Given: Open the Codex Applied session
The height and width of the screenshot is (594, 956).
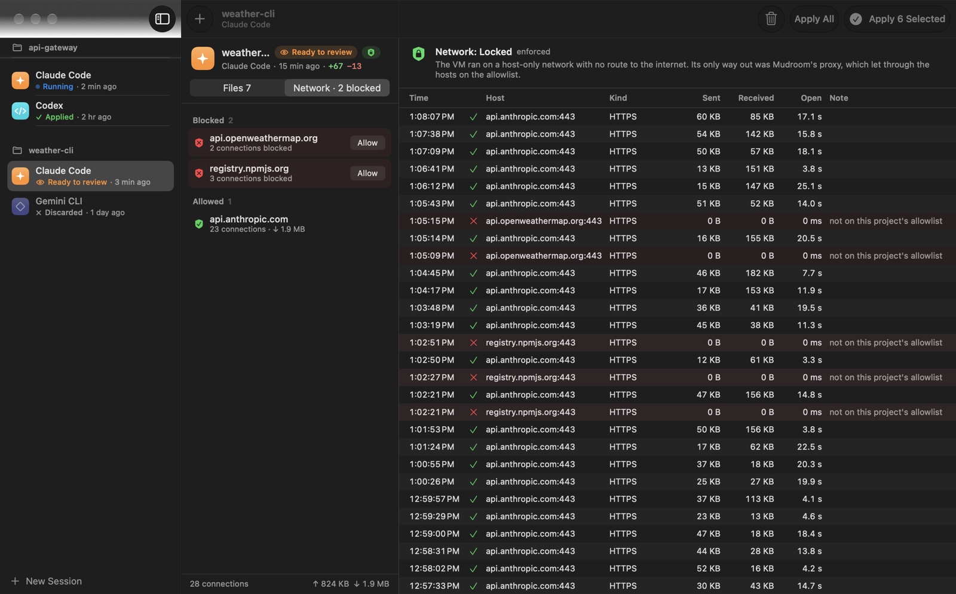Looking at the screenshot, I should (90, 111).
